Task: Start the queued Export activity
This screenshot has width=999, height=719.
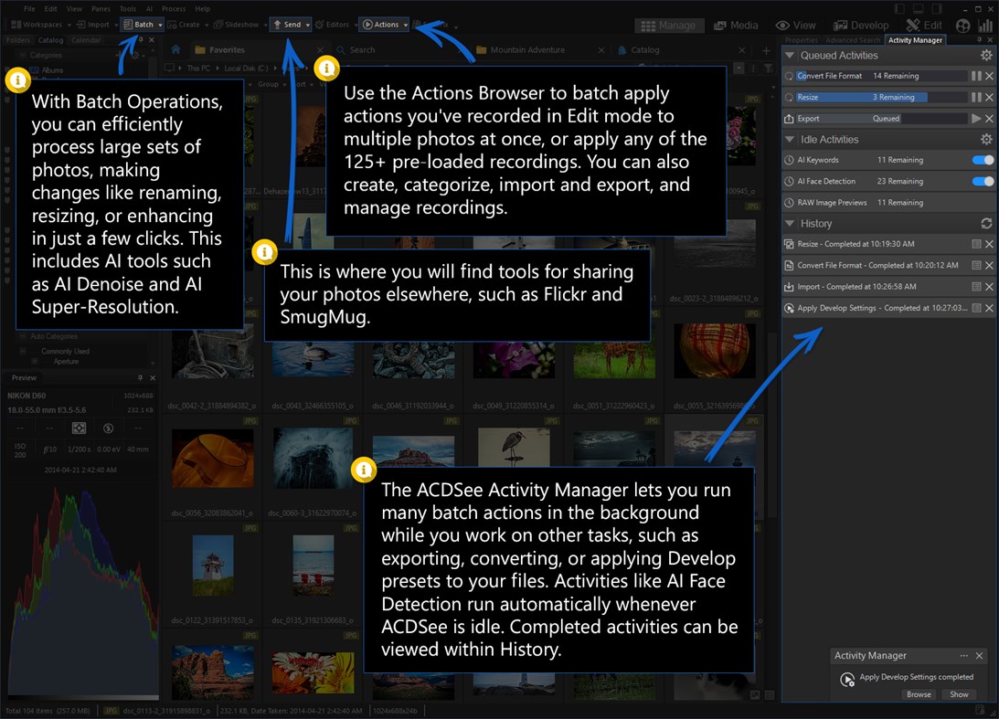Action: [x=976, y=117]
